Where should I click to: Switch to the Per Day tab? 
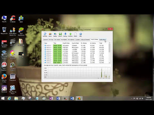click(x=51, y=40)
